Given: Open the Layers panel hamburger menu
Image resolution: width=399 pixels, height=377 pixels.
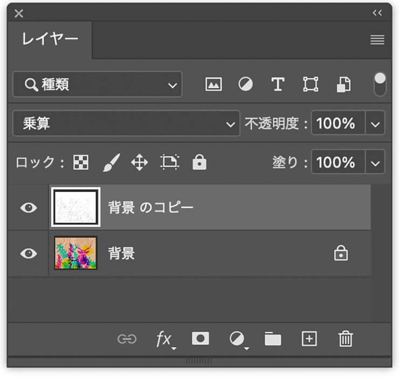Looking at the screenshot, I should tap(377, 40).
